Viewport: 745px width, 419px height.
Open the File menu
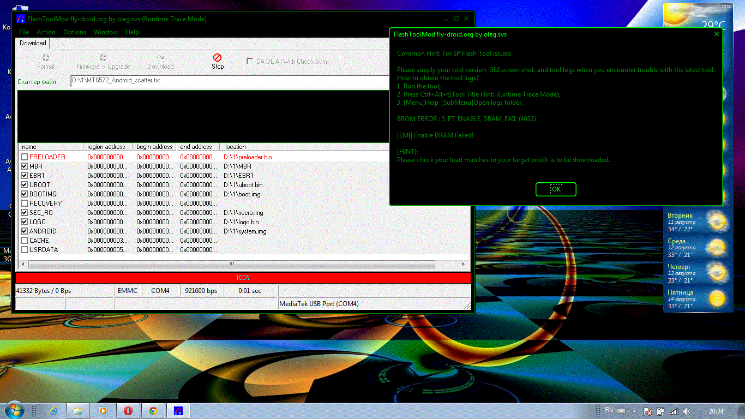(24, 32)
